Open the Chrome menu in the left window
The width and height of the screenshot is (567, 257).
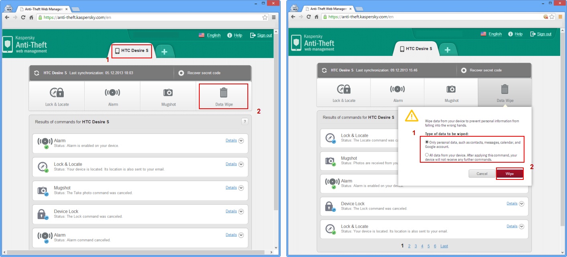point(273,18)
